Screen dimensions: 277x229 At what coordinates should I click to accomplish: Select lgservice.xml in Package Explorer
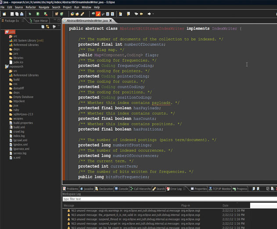click(x=19, y=149)
